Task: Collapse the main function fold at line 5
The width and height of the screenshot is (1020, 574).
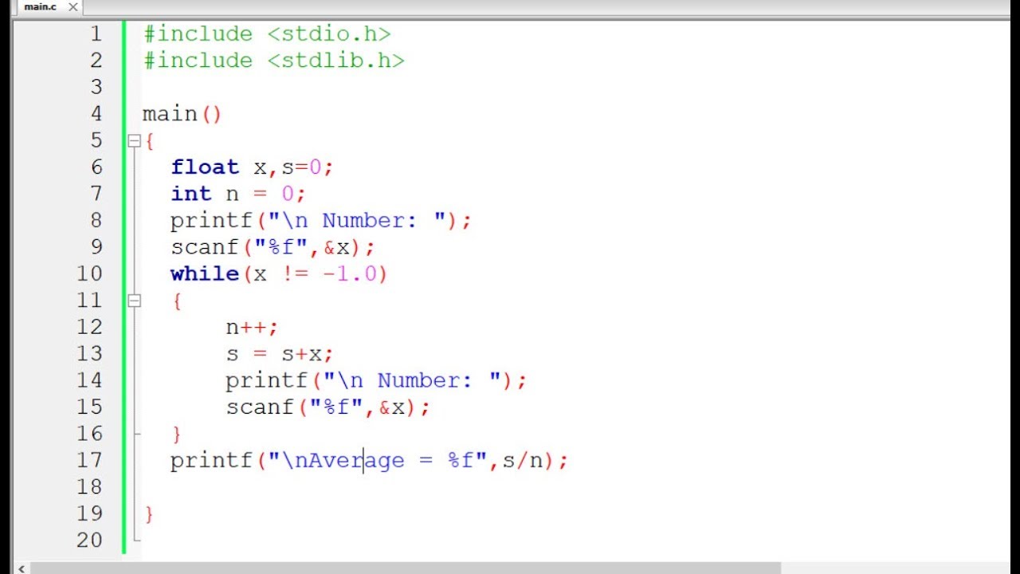Action: [x=134, y=141]
